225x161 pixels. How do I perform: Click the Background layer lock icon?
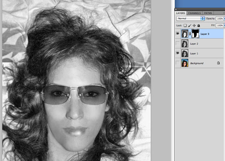click(218, 63)
